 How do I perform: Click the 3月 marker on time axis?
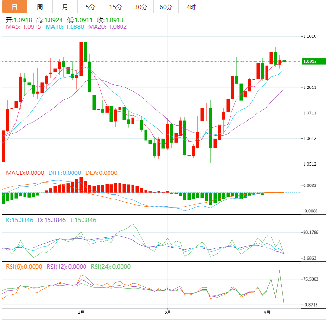[x=167, y=312]
